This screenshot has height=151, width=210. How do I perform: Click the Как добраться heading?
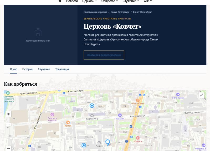(x=21, y=84)
